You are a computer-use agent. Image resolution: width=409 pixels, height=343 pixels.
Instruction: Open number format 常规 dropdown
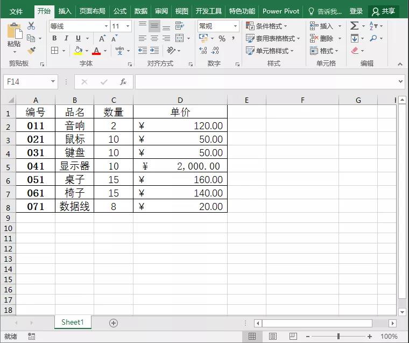(235, 26)
